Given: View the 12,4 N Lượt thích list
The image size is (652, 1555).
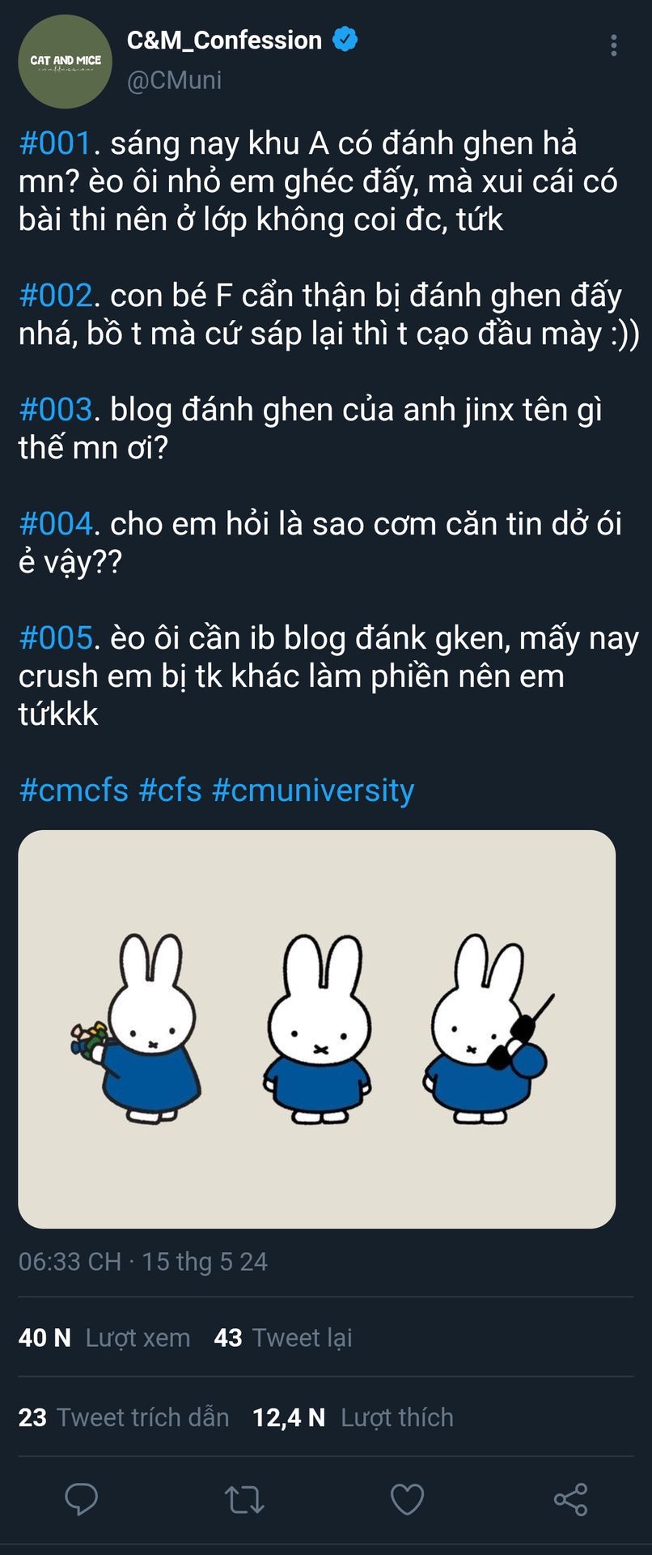Looking at the screenshot, I should pos(353,1417).
